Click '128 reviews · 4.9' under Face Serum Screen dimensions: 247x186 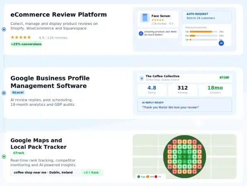(162, 24)
